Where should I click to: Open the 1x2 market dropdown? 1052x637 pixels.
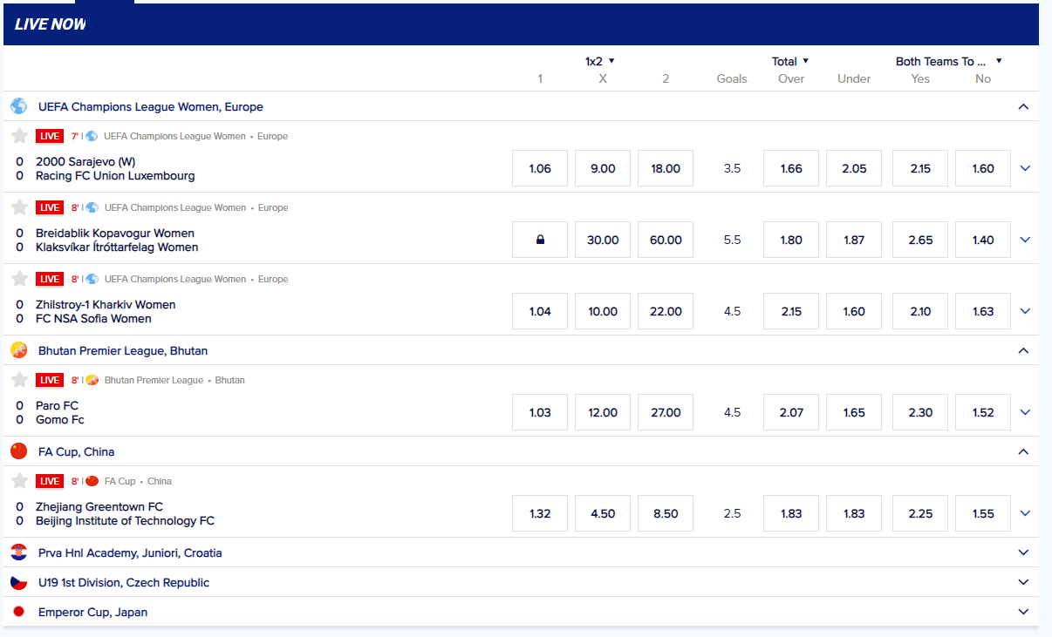pos(600,61)
